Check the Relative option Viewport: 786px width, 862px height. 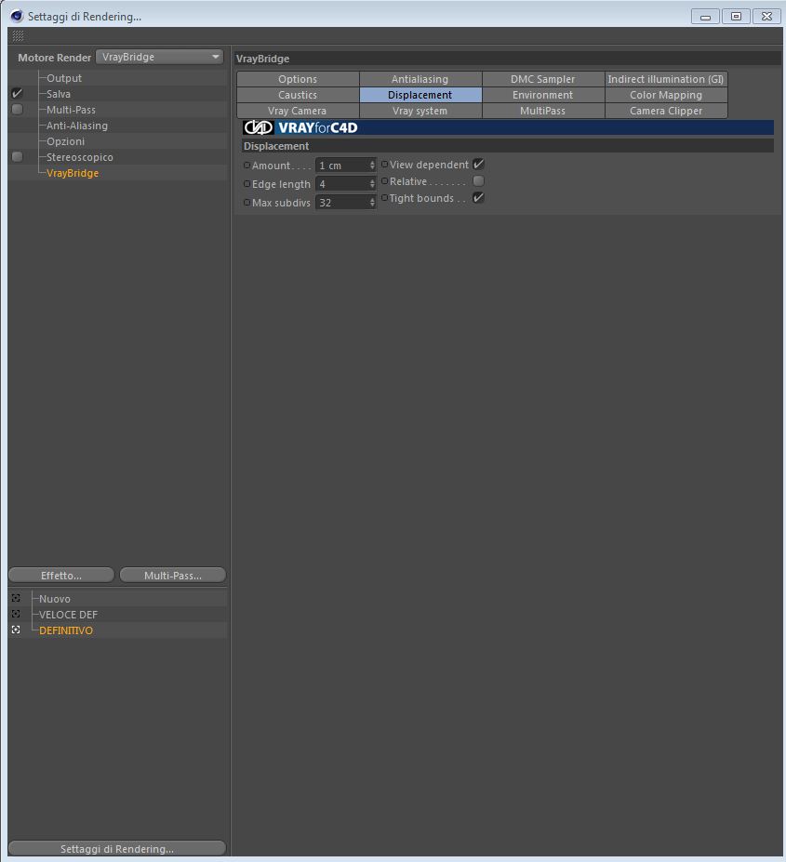point(478,181)
